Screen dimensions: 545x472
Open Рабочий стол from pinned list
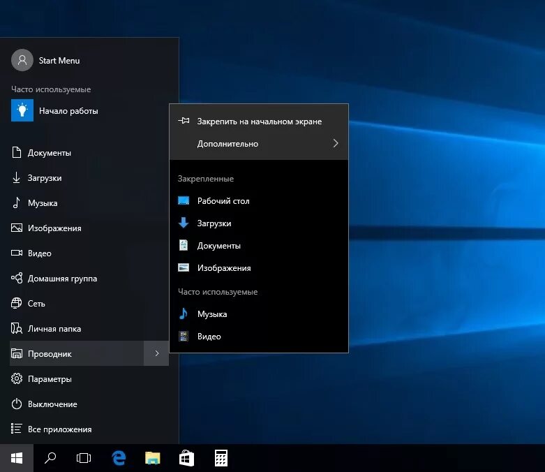pyautogui.click(x=259, y=200)
